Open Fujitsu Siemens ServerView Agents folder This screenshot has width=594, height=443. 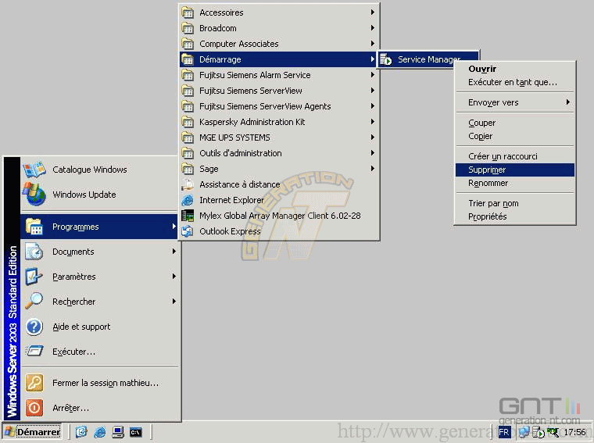coord(278,106)
